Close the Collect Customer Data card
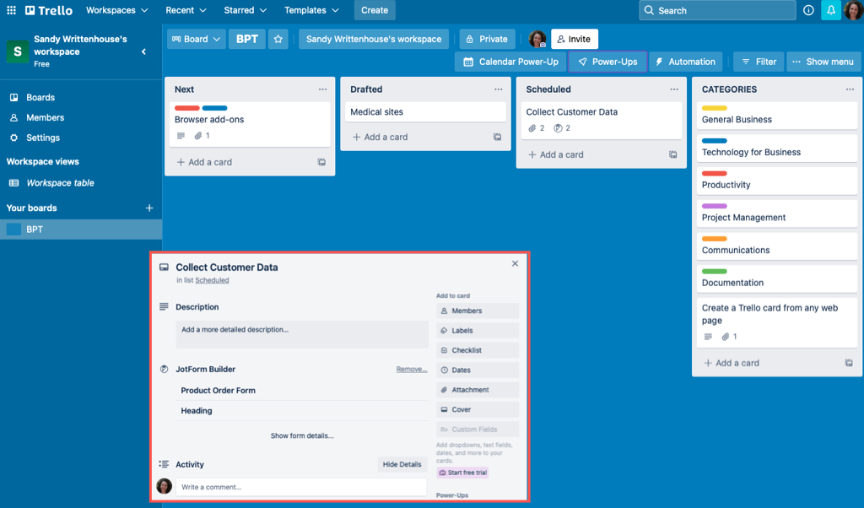The height and width of the screenshot is (508, 864). click(x=515, y=264)
